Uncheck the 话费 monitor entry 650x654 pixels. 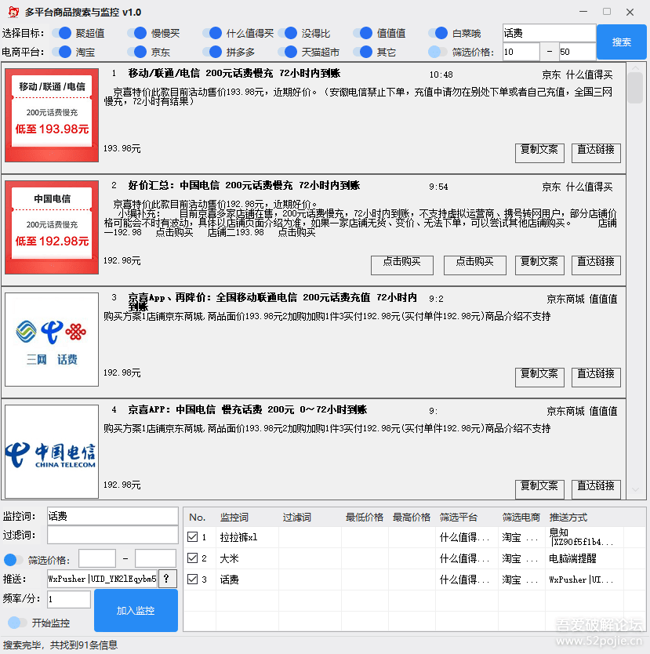tap(191, 579)
